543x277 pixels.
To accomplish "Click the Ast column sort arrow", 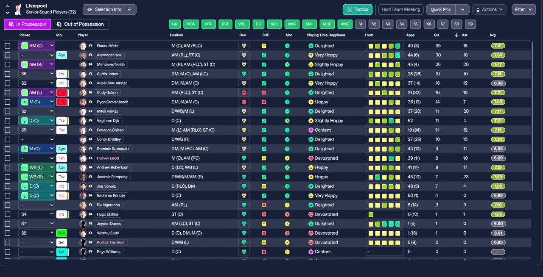I will point(456,35).
